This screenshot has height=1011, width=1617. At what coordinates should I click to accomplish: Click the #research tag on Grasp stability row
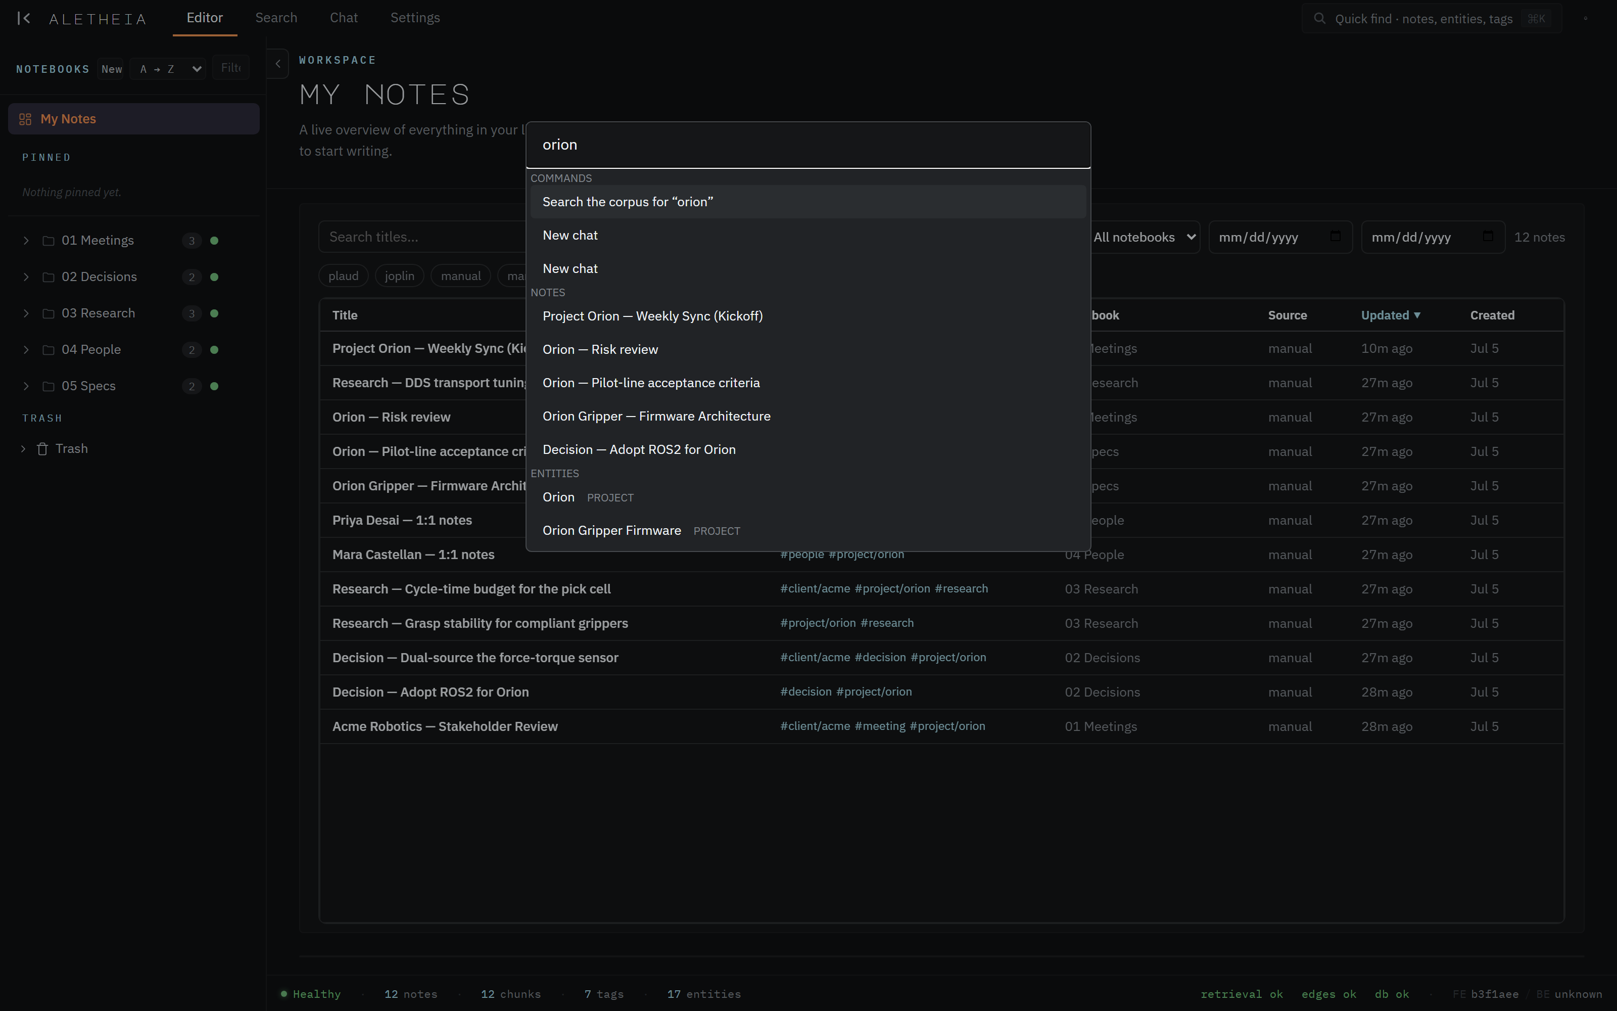[x=887, y=623]
